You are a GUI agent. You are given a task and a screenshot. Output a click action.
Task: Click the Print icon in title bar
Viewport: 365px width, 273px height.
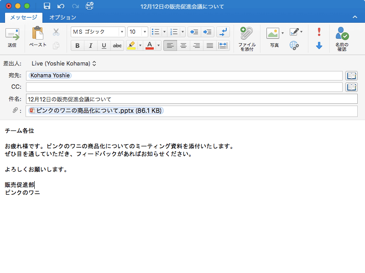(x=89, y=6)
